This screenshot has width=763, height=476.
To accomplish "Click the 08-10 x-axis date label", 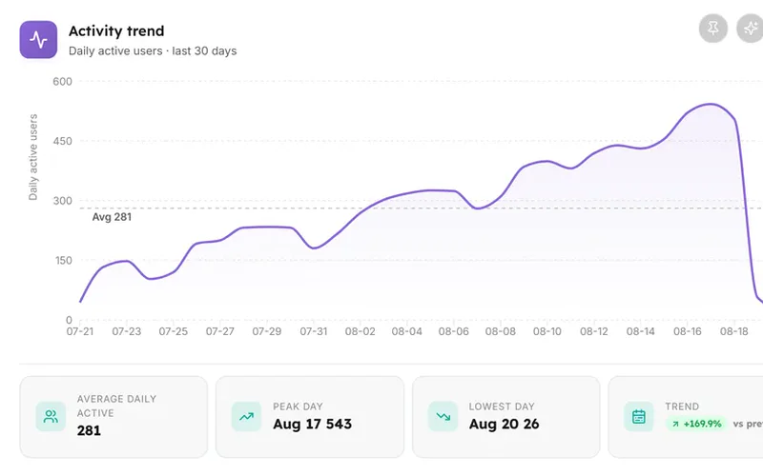I will pyautogui.click(x=546, y=331).
